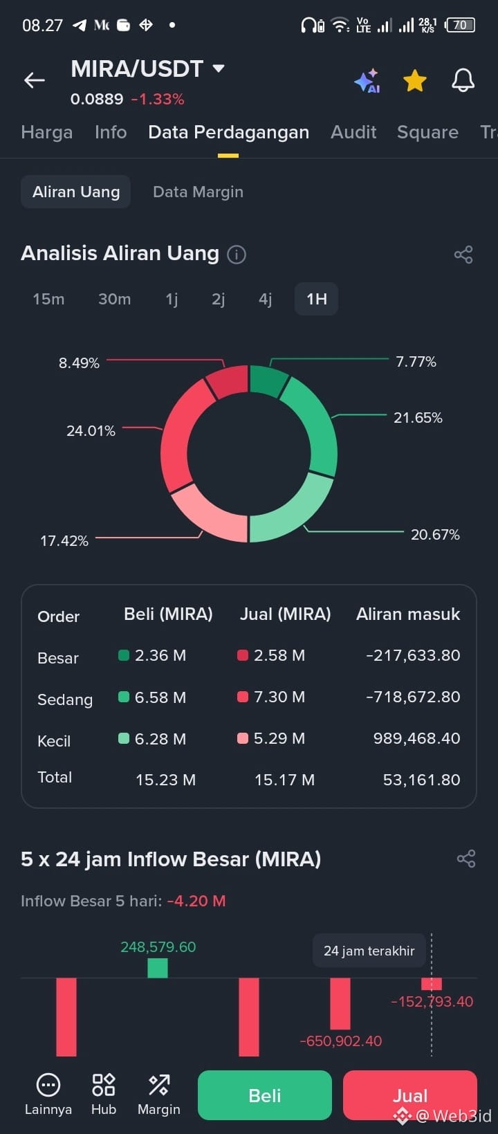Switch to the Info tab

[111, 132]
